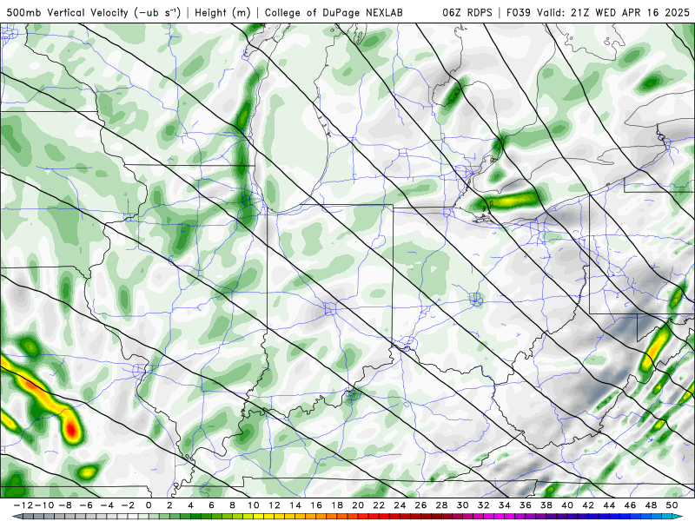Click the '12' value on the color scale
The image size is (695, 521).
coord(275,505)
